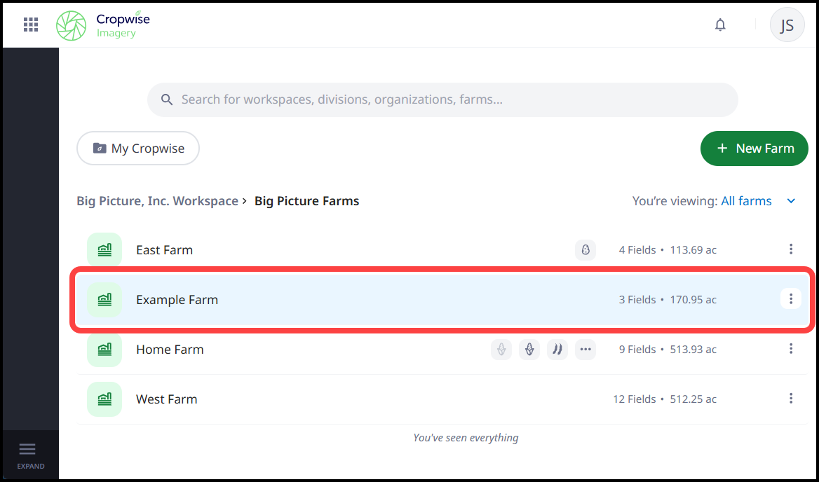
Task: Open the options menu for Example Farm
Action: click(x=791, y=298)
